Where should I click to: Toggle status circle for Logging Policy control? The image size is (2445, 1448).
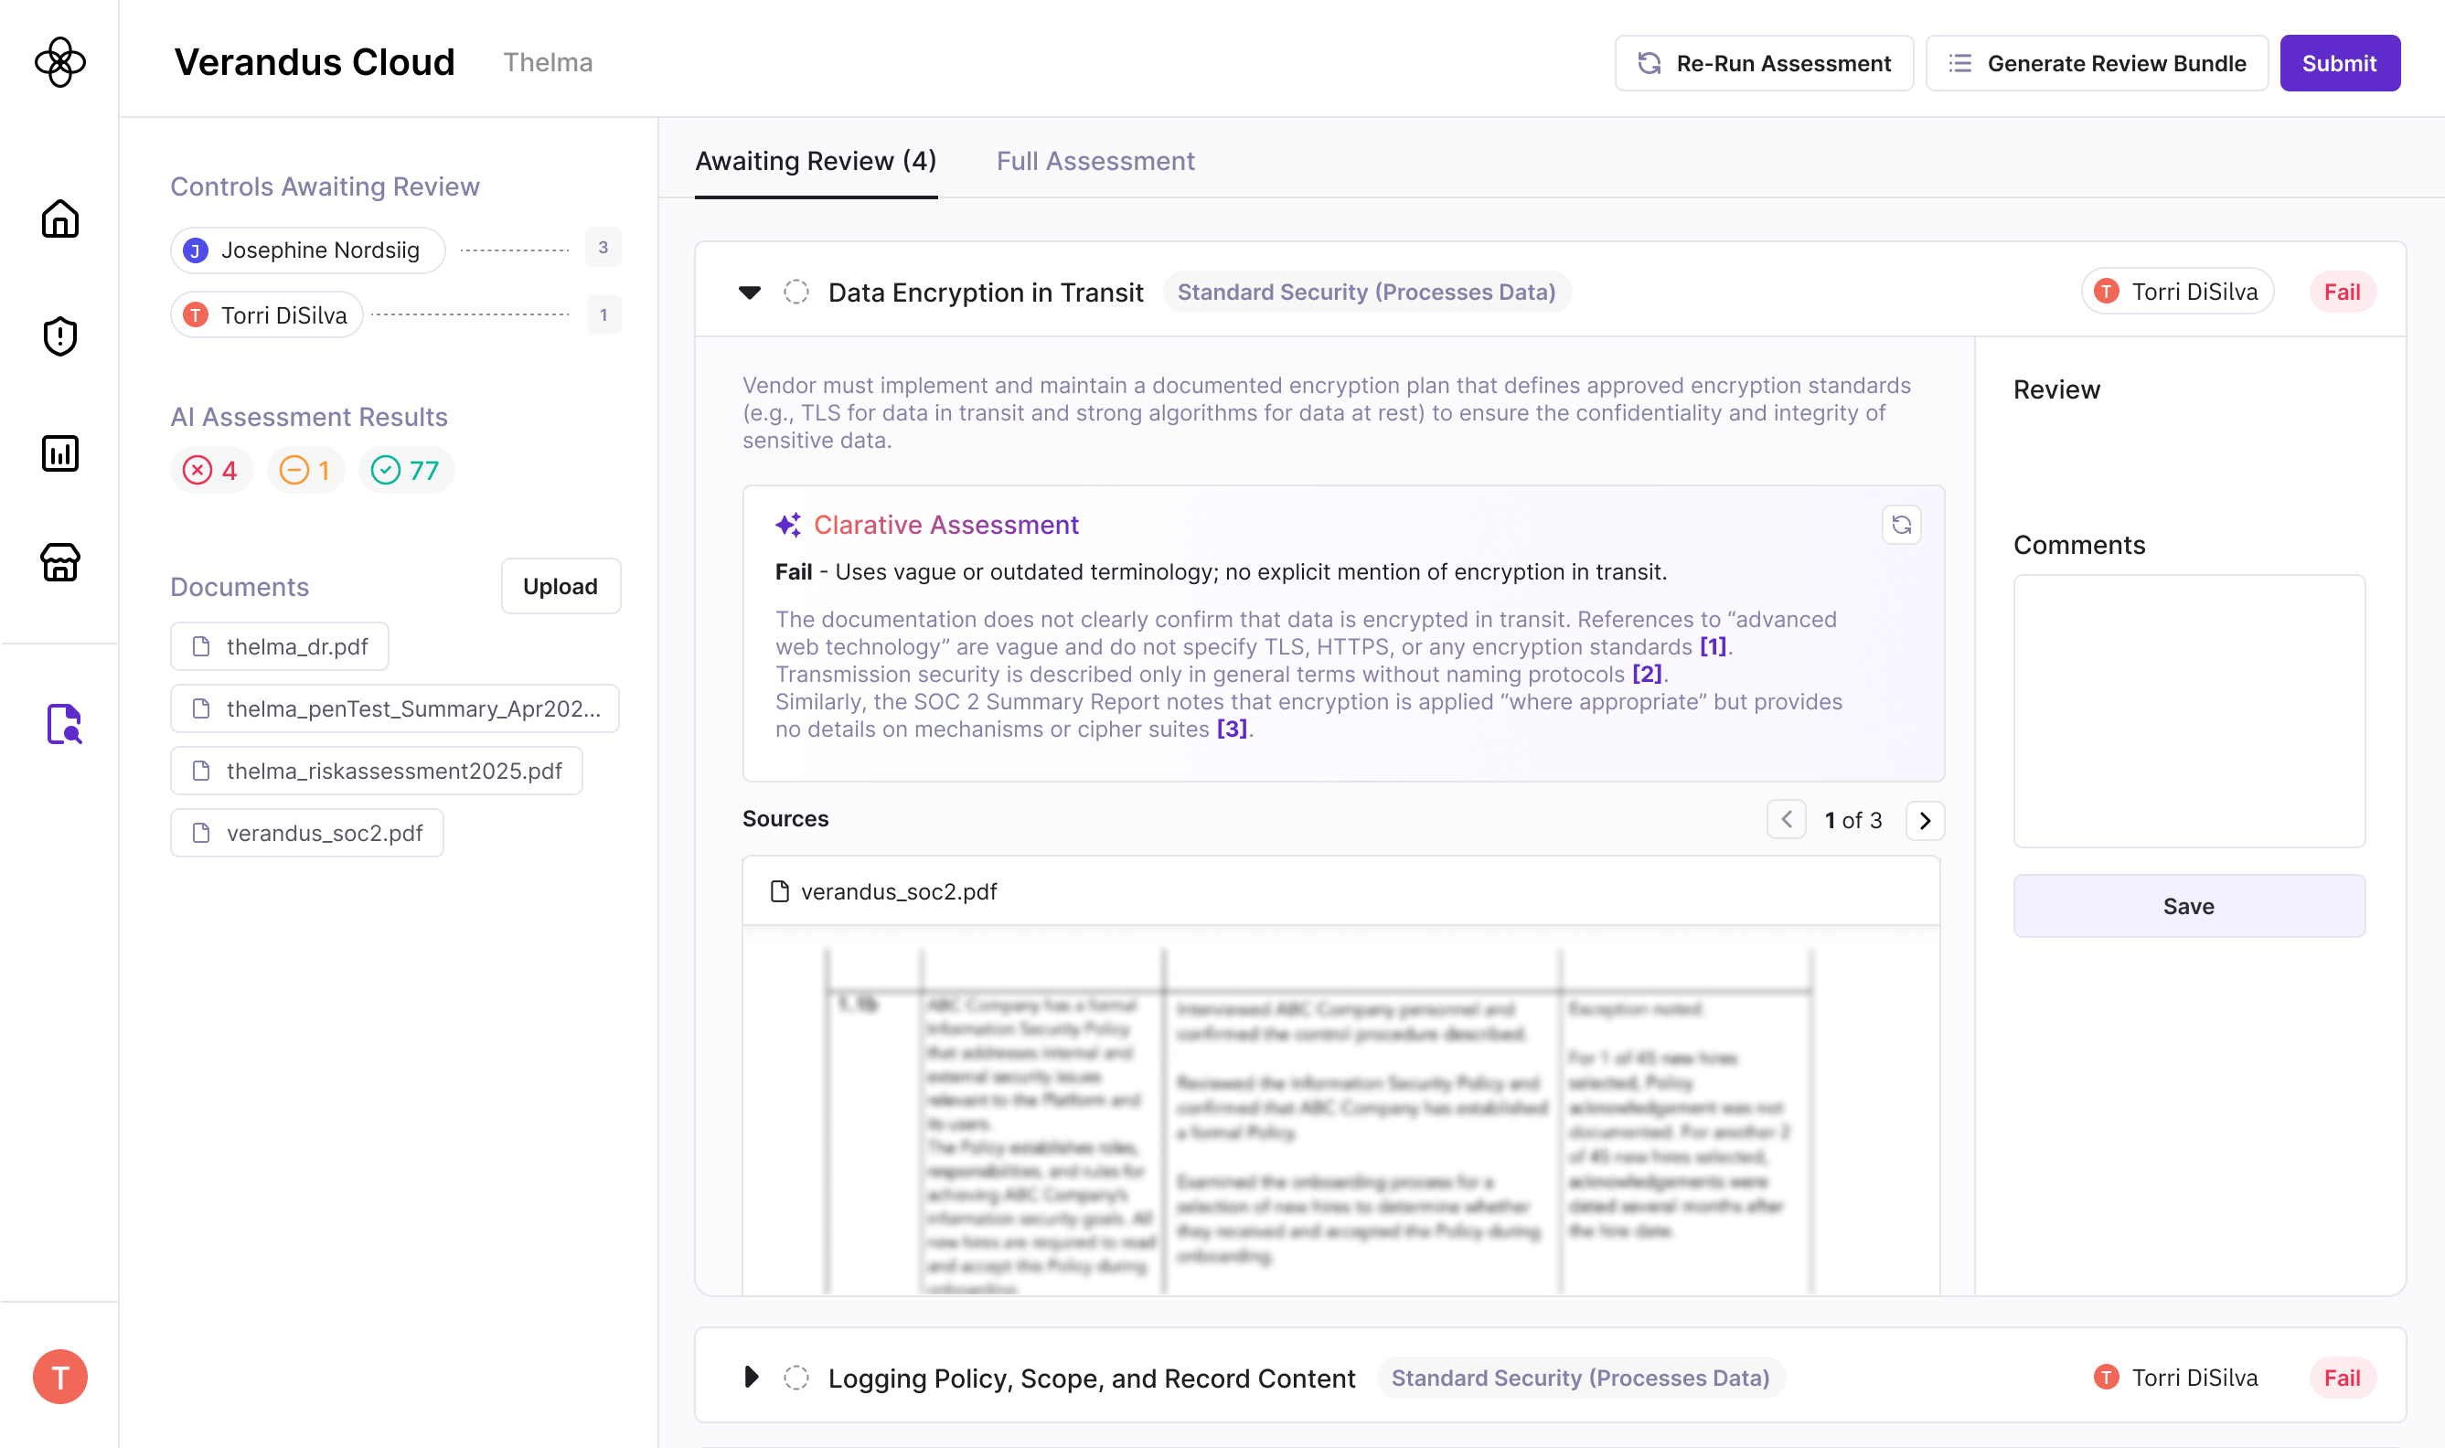[796, 1378]
